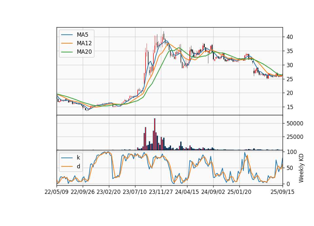314x226 pixels.
Task: Click the 24/09/02 date axis label
Action: point(213,192)
